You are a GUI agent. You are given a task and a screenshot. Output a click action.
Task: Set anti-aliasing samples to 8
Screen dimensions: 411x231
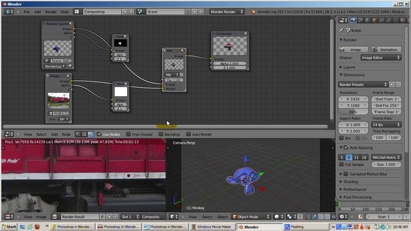349,157
